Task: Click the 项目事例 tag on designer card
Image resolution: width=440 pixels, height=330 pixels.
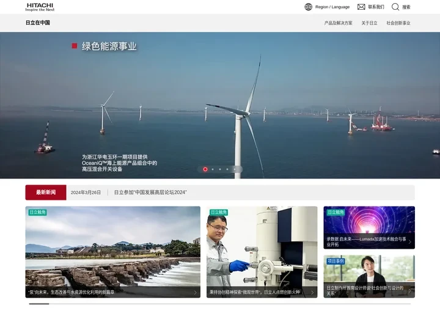Action: (x=335, y=262)
